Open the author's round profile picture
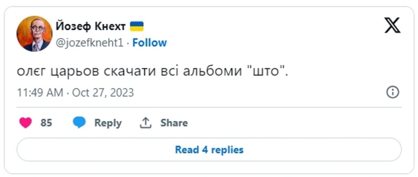 [x=34, y=34]
